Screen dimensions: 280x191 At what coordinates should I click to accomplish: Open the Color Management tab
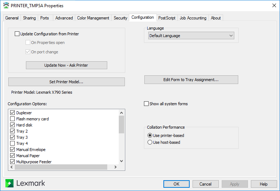tap(93, 18)
